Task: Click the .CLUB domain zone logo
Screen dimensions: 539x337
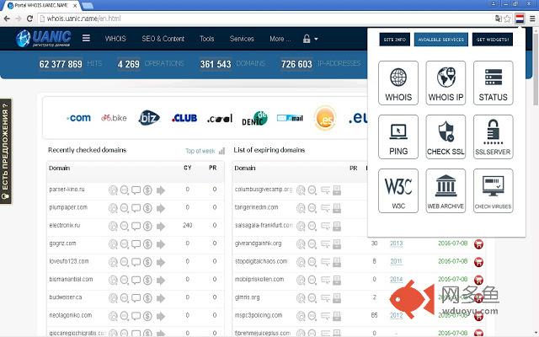Action: [x=184, y=118]
